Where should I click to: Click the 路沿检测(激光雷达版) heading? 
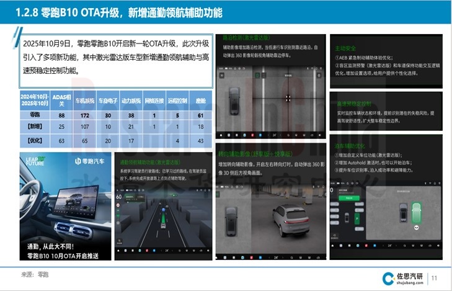(247, 38)
